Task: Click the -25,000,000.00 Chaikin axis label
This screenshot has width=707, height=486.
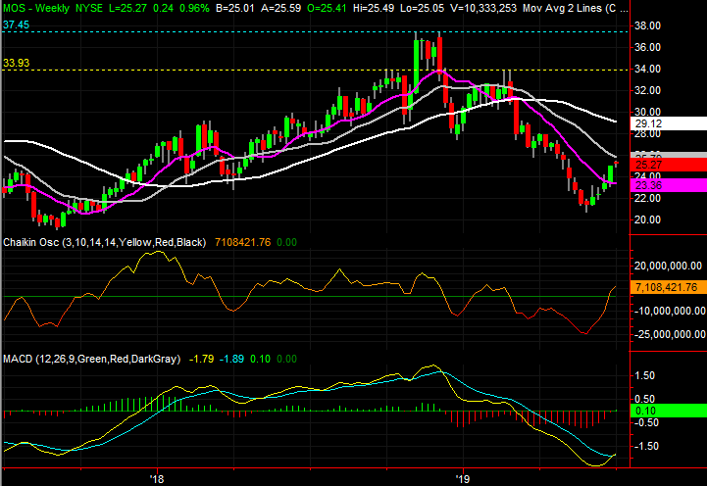Action: coord(669,334)
